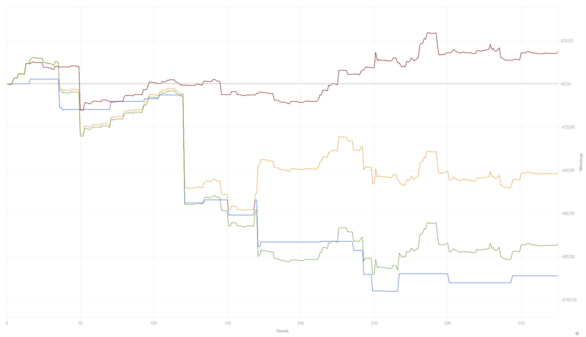Click the -€60,00 y-axis label
586x337 pixels.
tap(567, 214)
